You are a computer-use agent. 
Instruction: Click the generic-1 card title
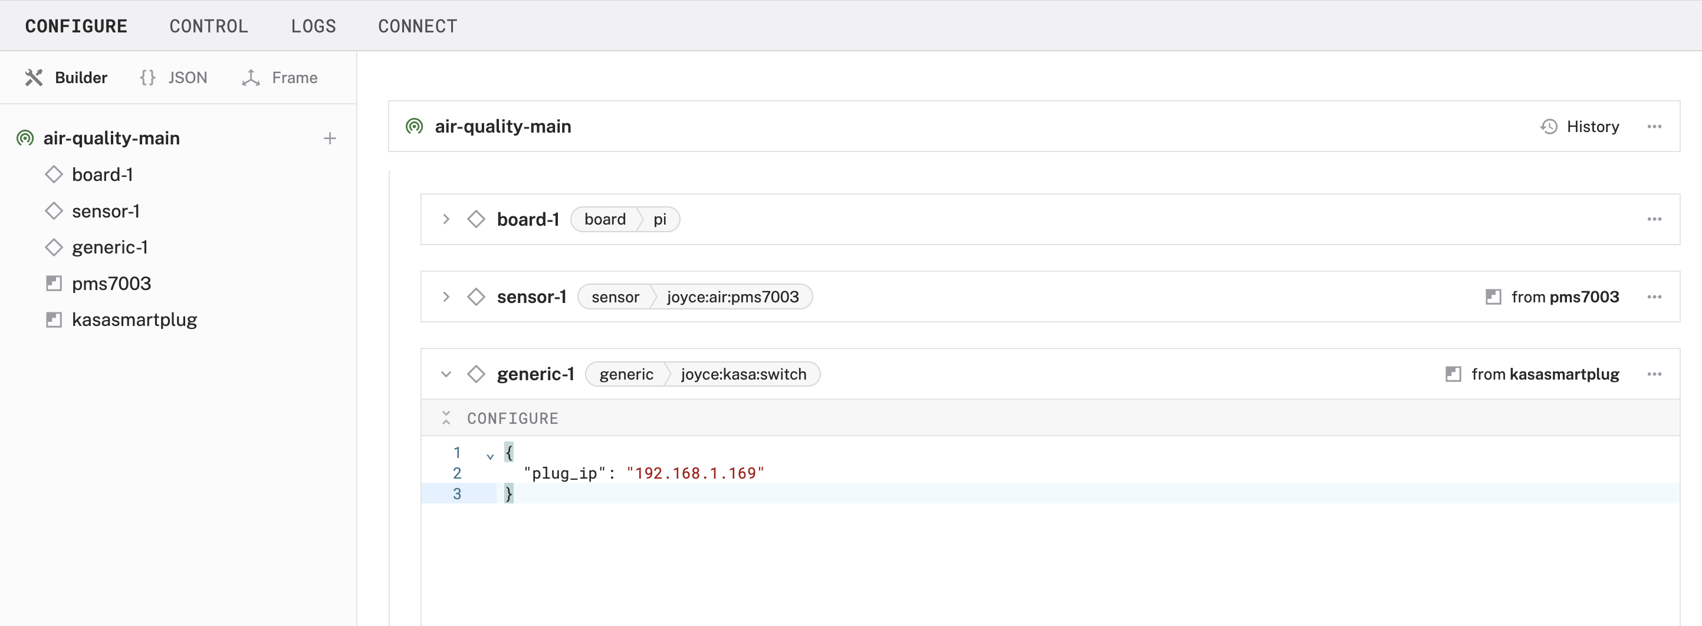pyautogui.click(x=535, y=374)
